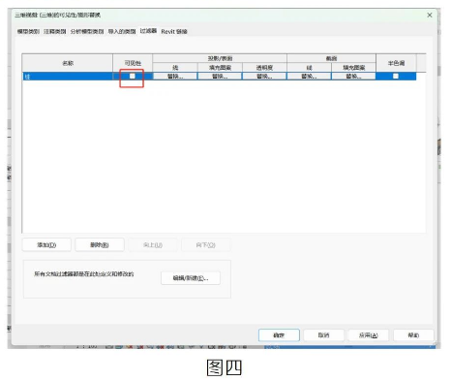
Task: Click the 所有文档过滤器 description text
Action: click(84, 274)
